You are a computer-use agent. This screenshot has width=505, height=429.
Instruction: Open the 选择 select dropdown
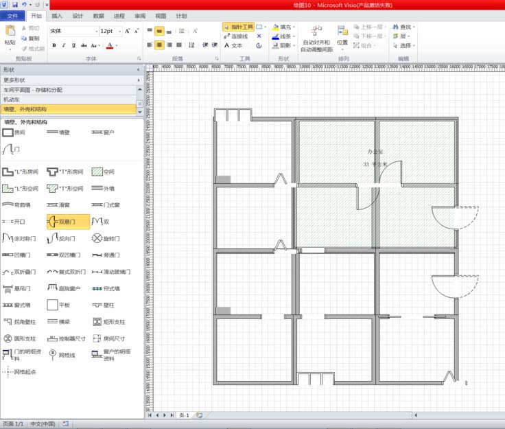point(403,46)
